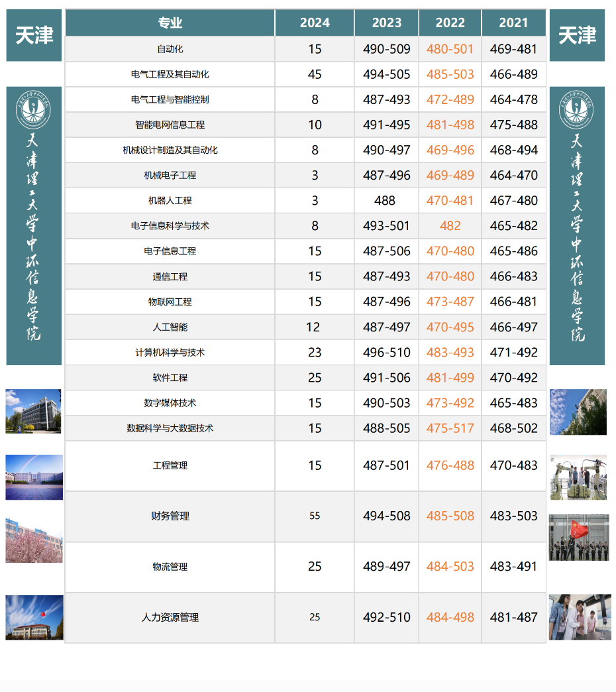Open the cherry blossom building photo
The width and height of the screenshot is (616, 692).
[34, 541]
